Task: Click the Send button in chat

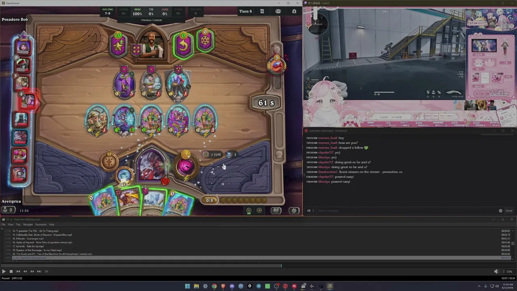Action: coord(509,211)
